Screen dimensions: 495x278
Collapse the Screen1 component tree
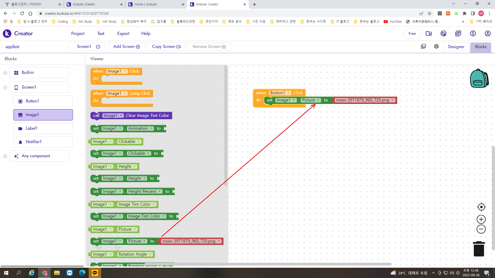tap(5, 88)
